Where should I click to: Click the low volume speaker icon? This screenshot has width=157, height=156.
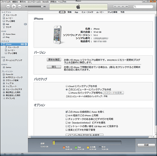point(26,7)
